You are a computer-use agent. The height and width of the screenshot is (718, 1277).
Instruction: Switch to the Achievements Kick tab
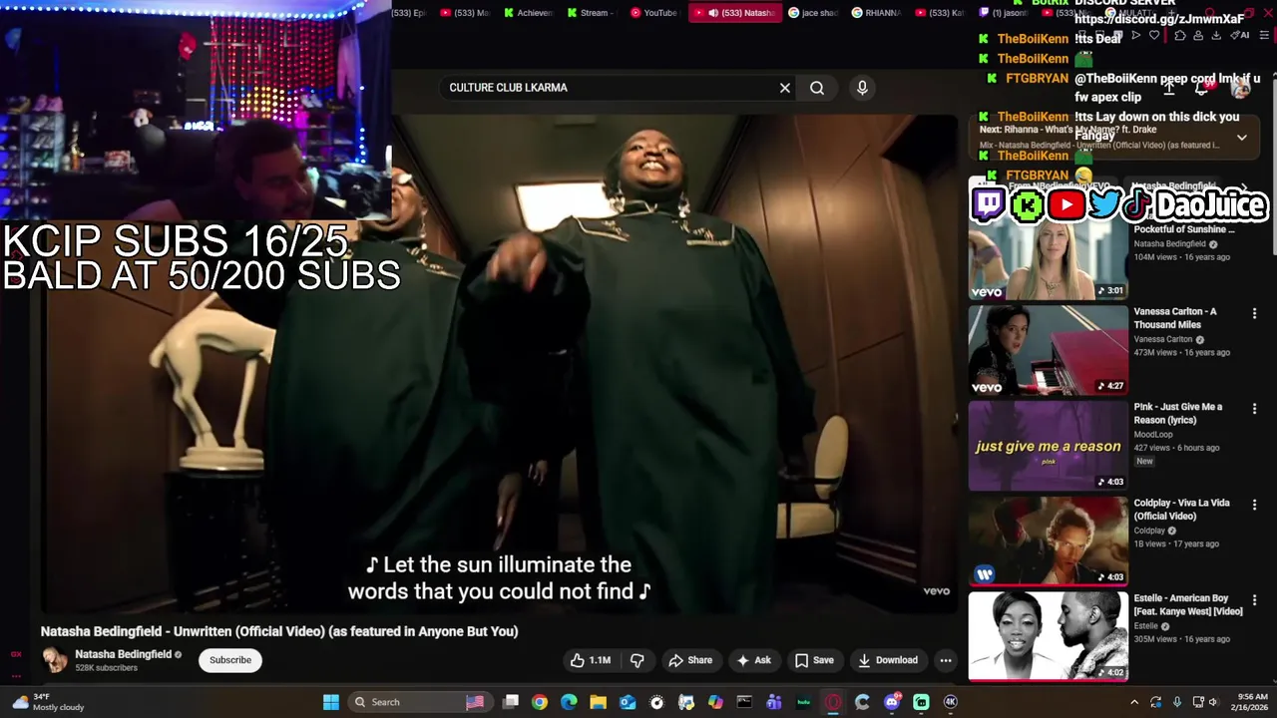[528, 13]
